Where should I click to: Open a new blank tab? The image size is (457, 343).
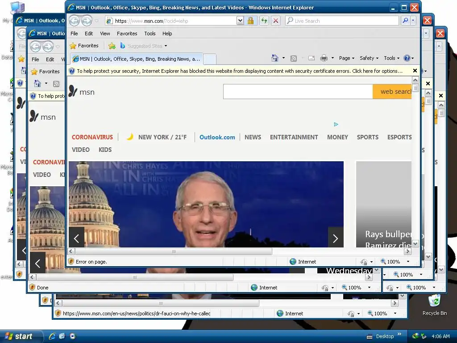[210, 59]
